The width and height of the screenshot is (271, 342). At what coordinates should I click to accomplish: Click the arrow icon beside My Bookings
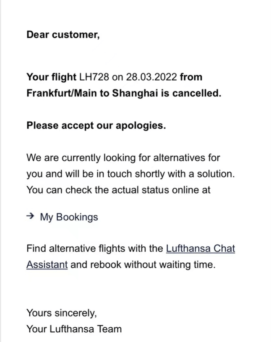pyautogui.click(x=30, y=217)
